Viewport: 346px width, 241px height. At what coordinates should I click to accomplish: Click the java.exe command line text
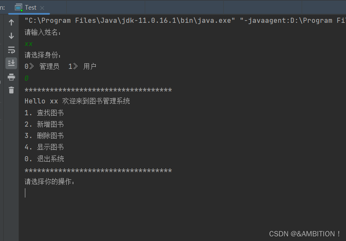pyautogui.click(x=185, y=21)
